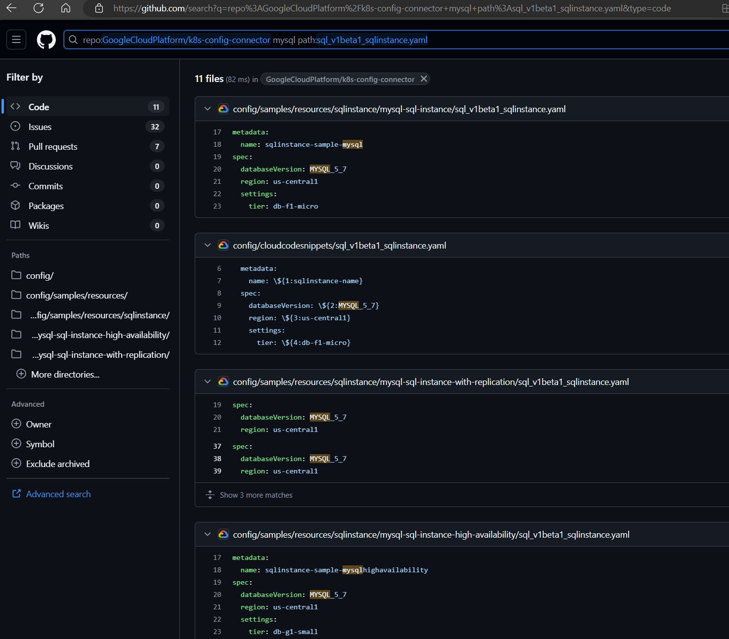
Task: Filter results by Wikis
Action: point(87,225)
